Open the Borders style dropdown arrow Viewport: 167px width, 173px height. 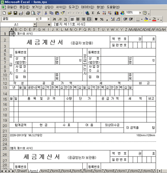point(142,19)
